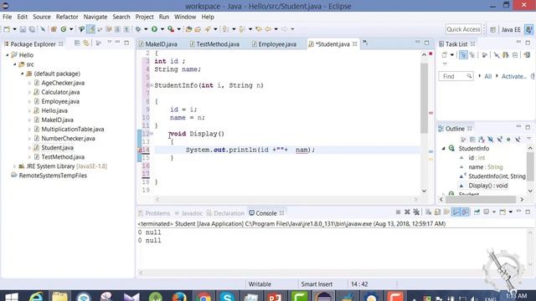Click Terminate stop icon in Console
The height and width of the screenshot is (301, 536).
[x=398, y=212]
